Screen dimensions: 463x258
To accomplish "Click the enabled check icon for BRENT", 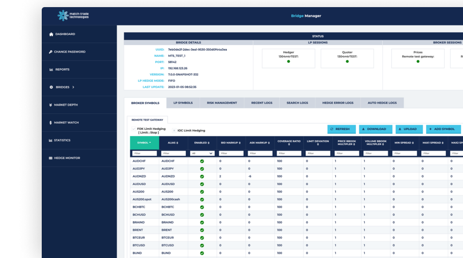I will 202,230.
